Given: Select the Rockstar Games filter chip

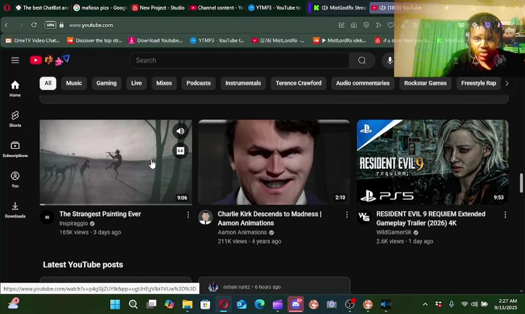Looking at the screenshot, I should click(425, 83).
